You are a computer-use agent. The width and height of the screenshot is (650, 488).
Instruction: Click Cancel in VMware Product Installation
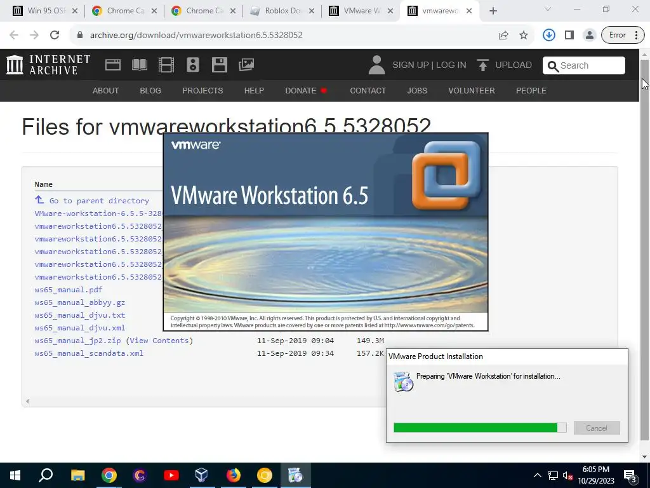coord(597,428)
